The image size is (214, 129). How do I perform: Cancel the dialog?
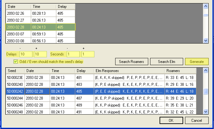[197, 121]
